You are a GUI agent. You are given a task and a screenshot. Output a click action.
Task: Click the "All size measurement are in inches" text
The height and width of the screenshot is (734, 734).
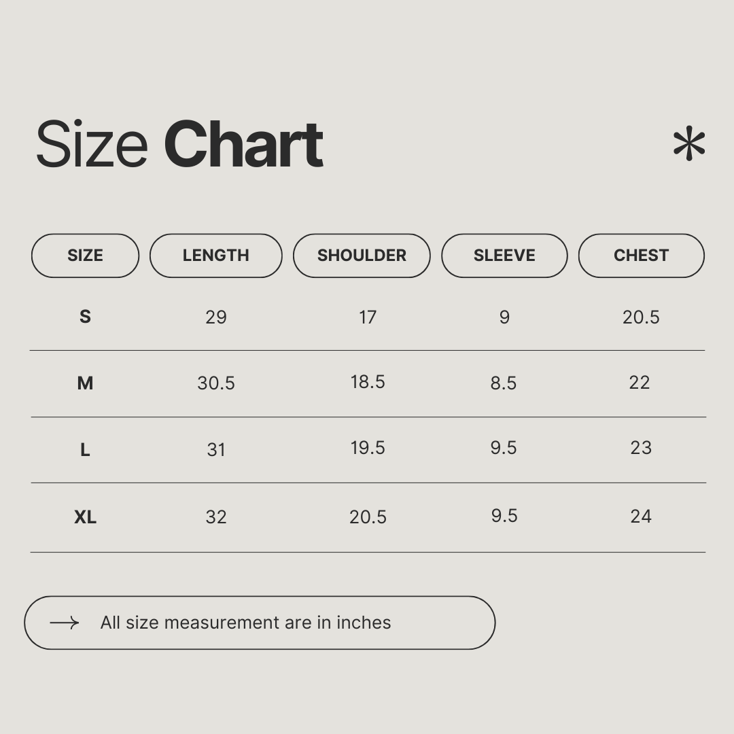point(245,623)
